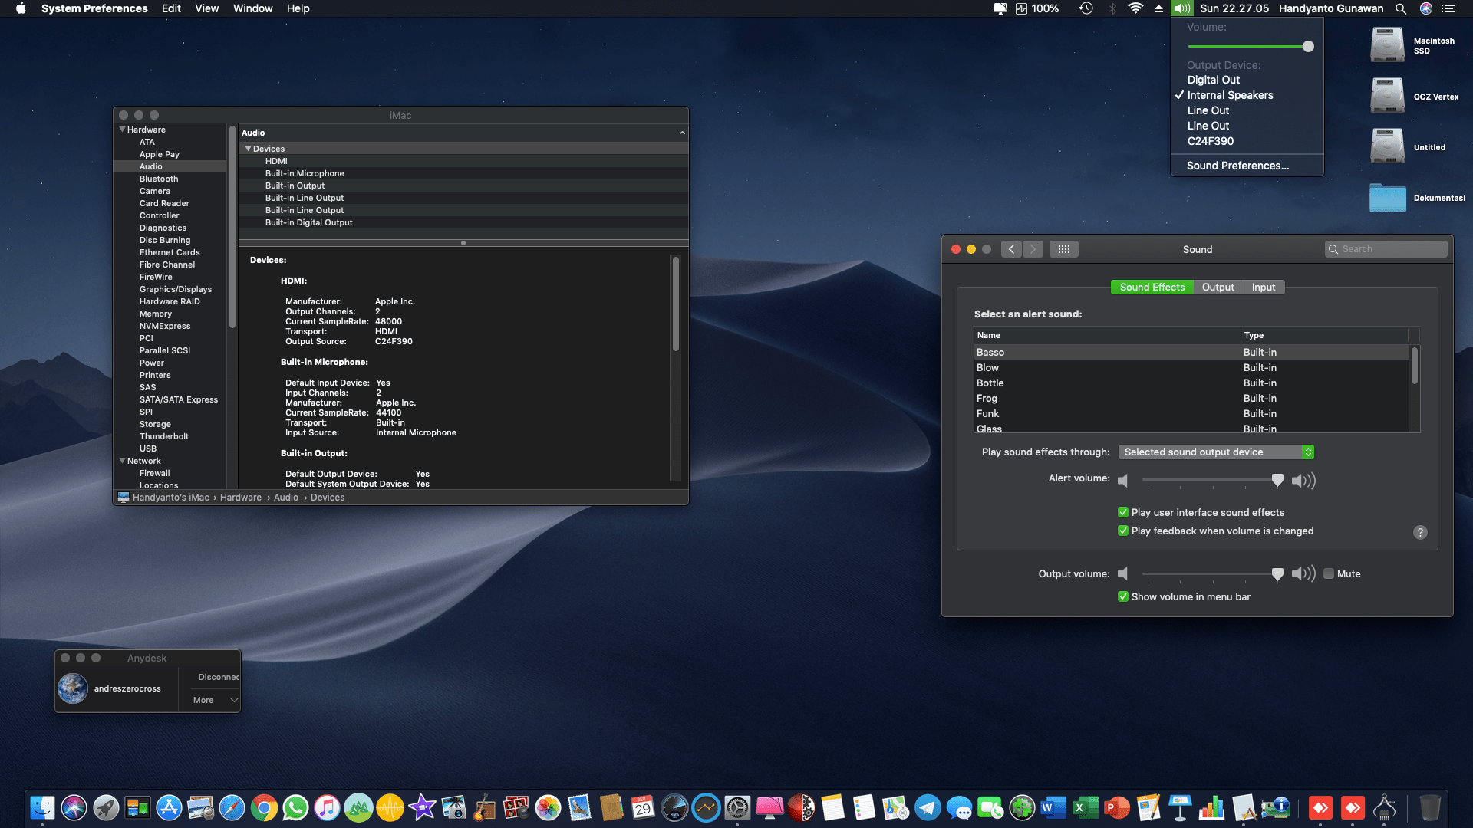Open Spotlight search from the menu bar
The width and height of the screenshot is (1473, 828).
click(x=1401, y=8)
